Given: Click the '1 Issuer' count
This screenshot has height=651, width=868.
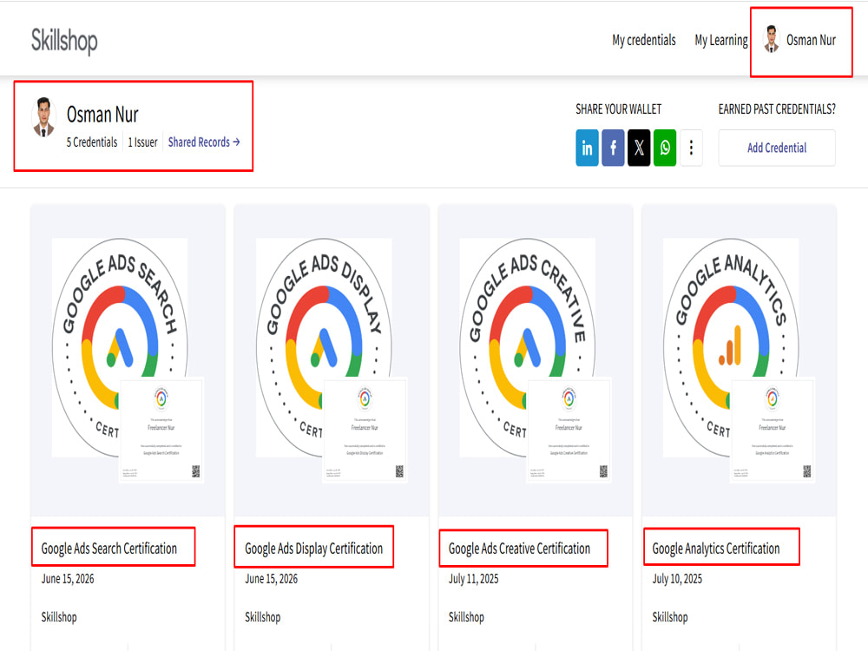Looking at the screenshot, I should 143,142.
